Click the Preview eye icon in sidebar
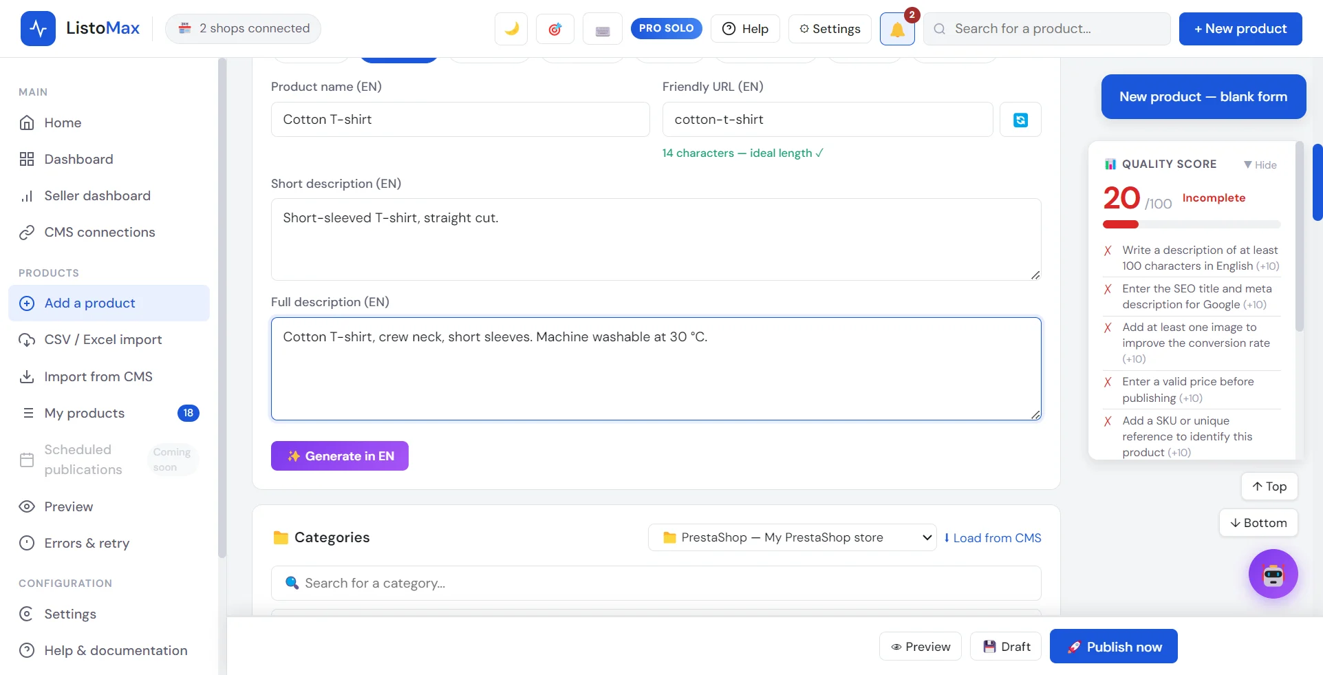This screenshot has width=1323, height=675. pyautogui.click(x=27, y=506)
